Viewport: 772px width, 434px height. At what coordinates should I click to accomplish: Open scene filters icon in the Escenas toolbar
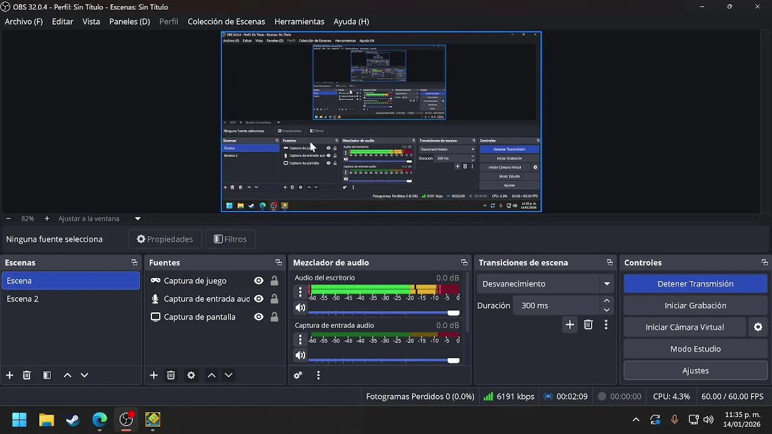click(47, 375)
